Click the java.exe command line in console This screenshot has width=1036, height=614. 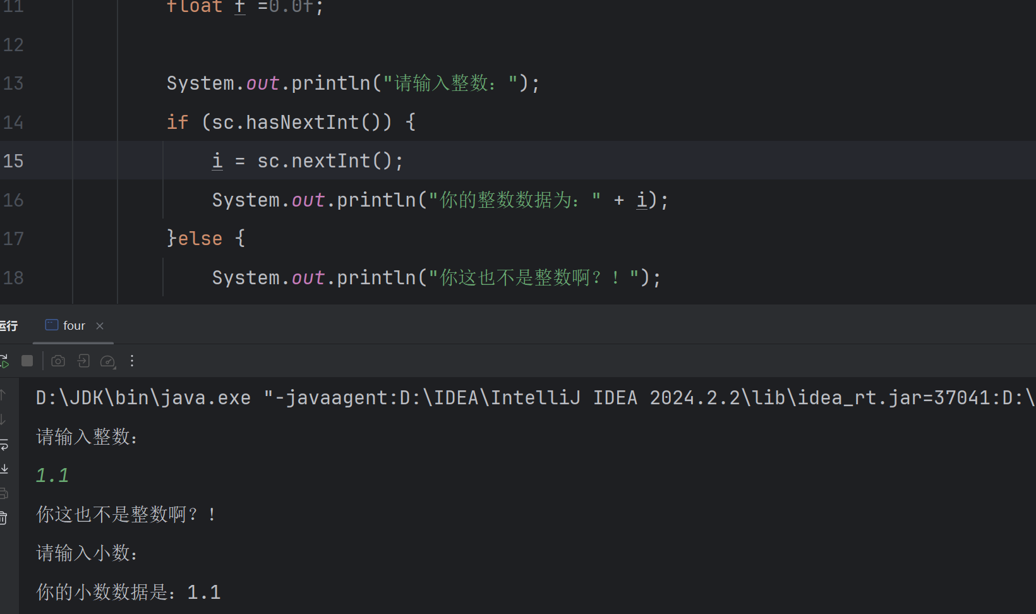coord(536,398)
